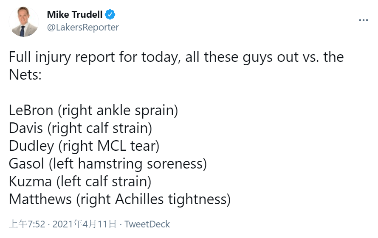
Task: Click the Matthews (right Achilles tightness) line
Action: [120, 199]
